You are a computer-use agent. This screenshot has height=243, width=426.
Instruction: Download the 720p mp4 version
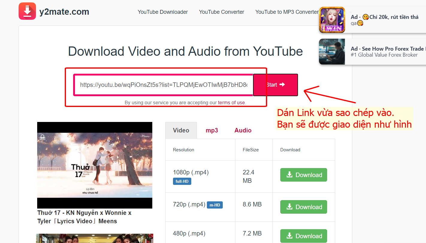[x=303, y=207]
